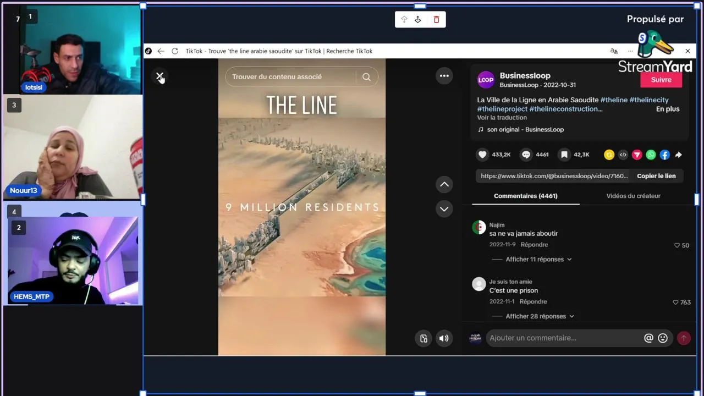Click the Businessloop account name
Screen dimensions: 704x396
tap(525, 76)
